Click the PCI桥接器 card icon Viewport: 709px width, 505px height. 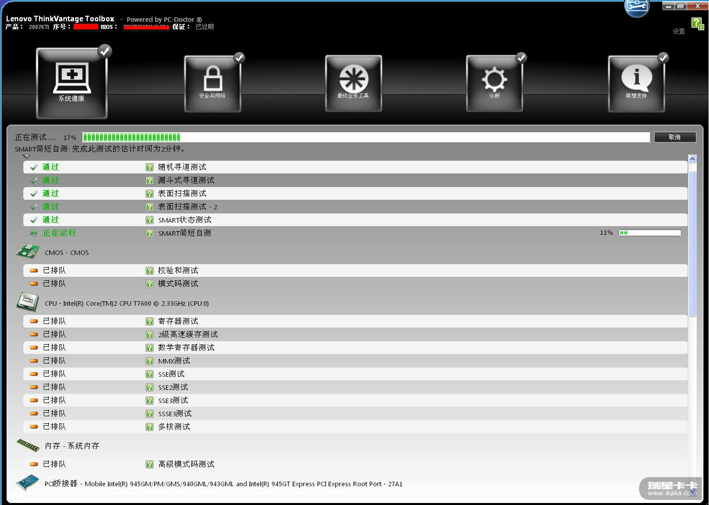click(28, 483)
